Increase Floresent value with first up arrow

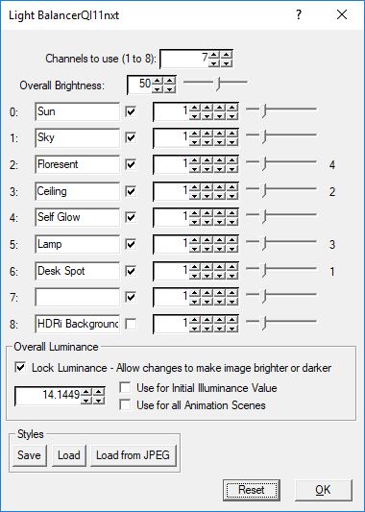(x=195, y=160)
